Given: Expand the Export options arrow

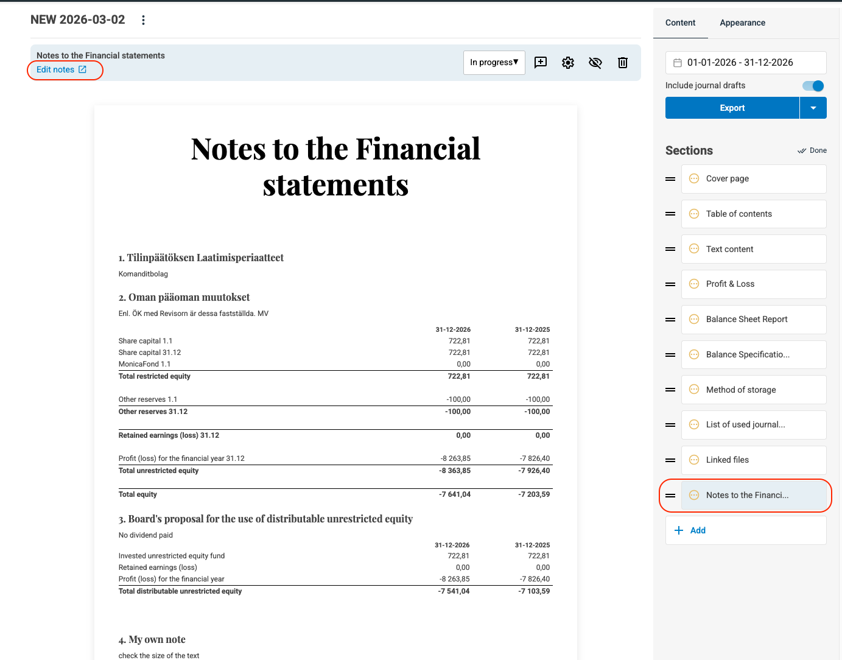Looking at the screenshot, I should [x=813, y=108].
